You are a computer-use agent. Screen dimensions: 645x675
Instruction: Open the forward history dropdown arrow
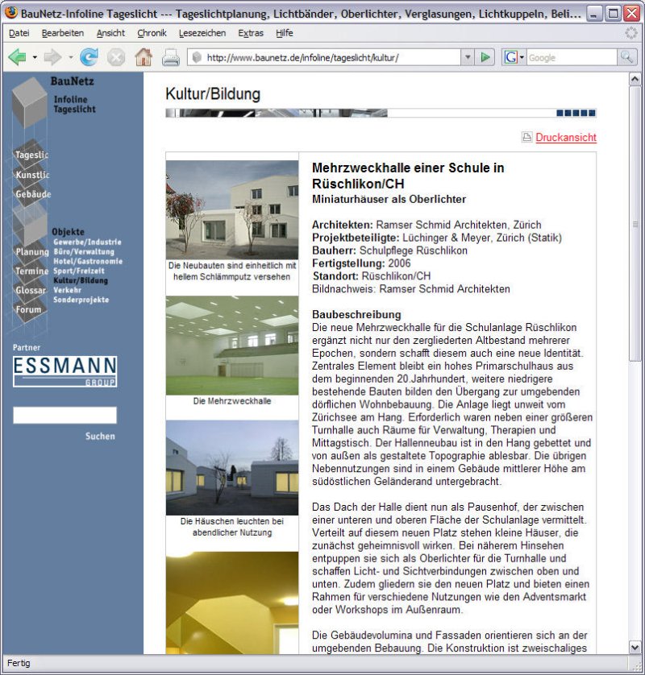click(x=71, y=57)
